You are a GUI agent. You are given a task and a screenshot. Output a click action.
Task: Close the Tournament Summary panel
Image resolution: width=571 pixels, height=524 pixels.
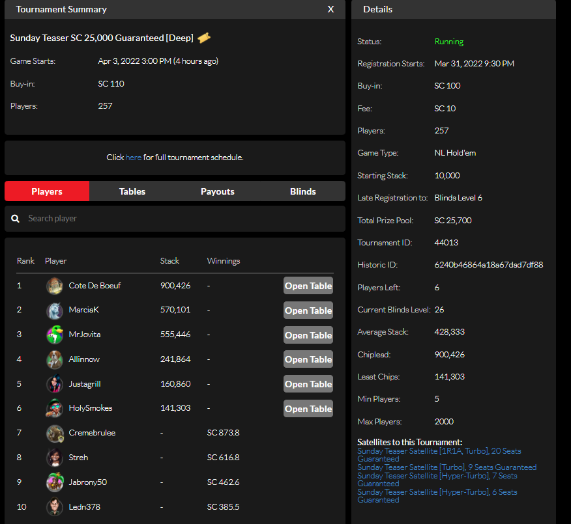pos(330,10)
